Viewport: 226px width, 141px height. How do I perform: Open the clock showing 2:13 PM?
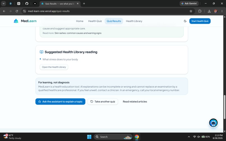coord(218,137)
